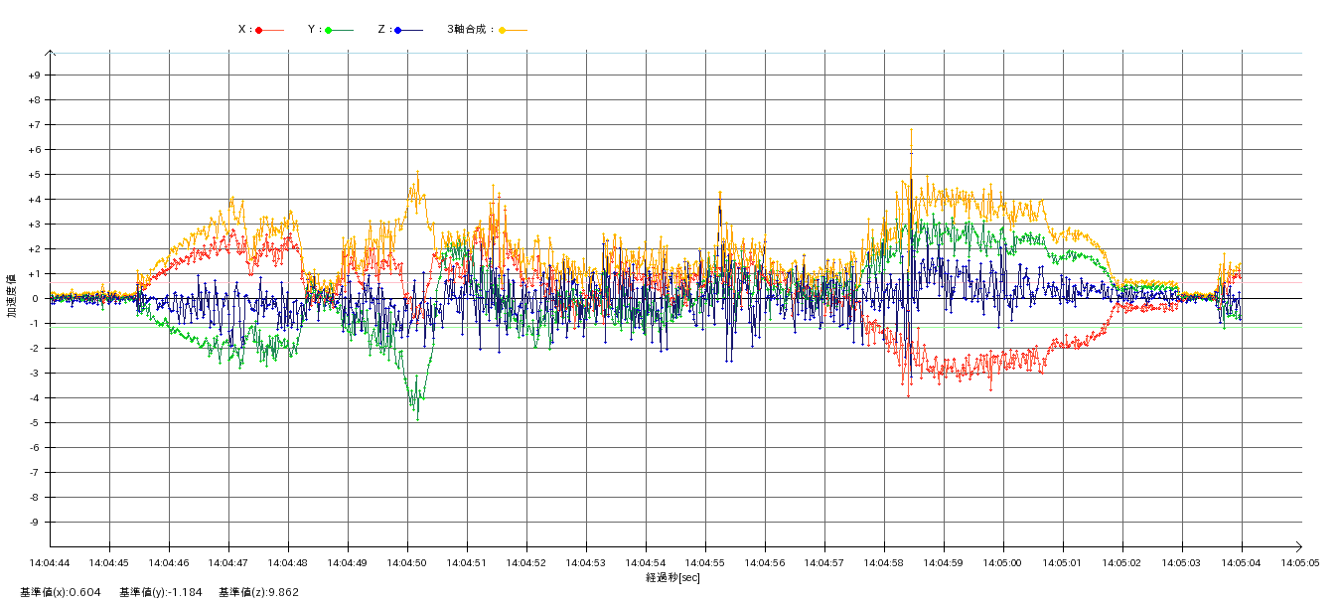Select the 14:04:58 tick on time axis
This screenshot has height=606, width=1341.
point(884,562)
